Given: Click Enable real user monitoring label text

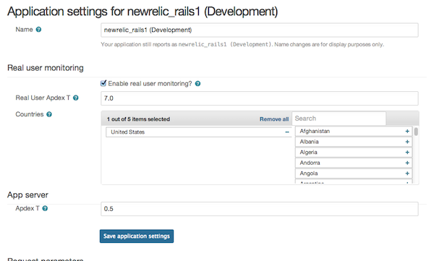Looking at the screenshot, I should [150, 84].
